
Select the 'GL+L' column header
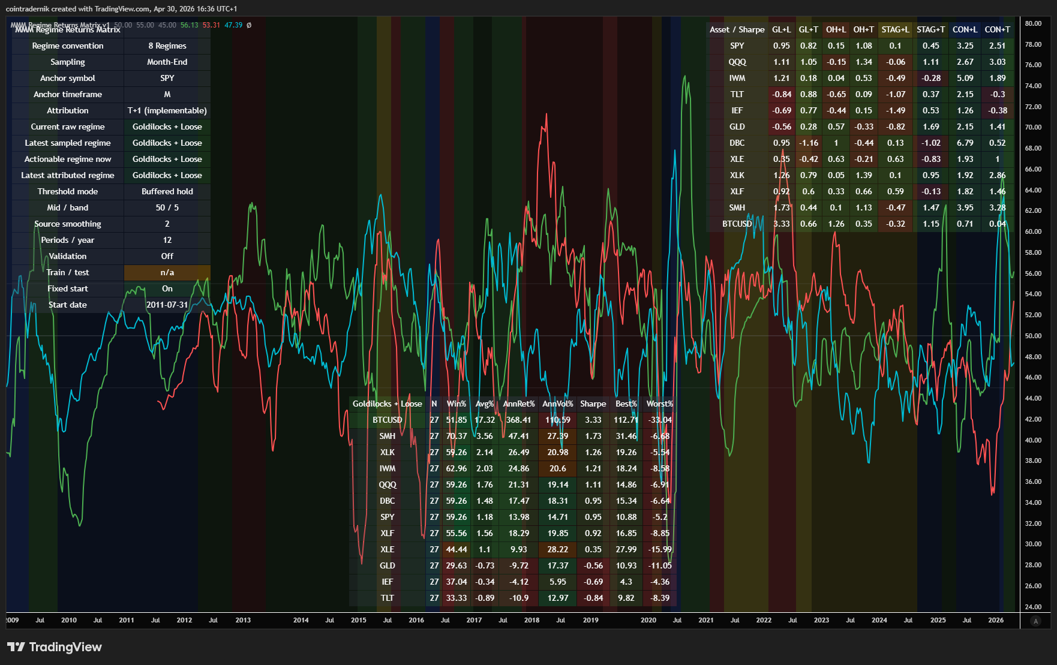pyautogui.click(x=782, y=30)
